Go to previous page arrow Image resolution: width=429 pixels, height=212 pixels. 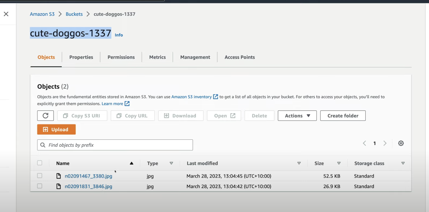point(364,143)
